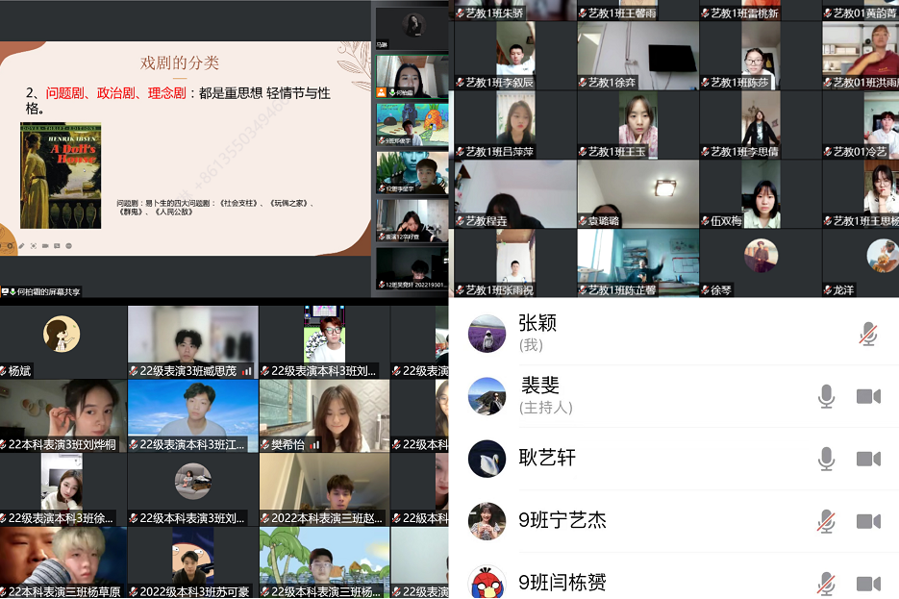Open the chat bubble icon in the annotation toolbar
This screenshot has width=899, height=599.
(x=57, y=246)
